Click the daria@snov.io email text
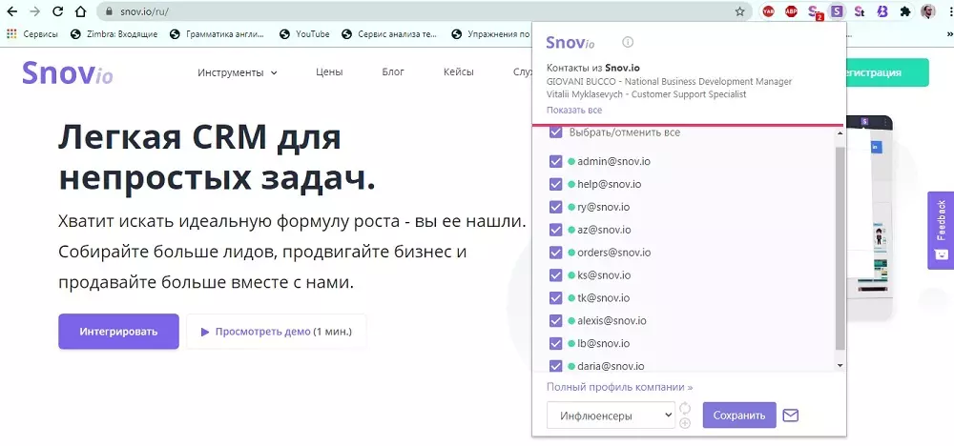 [611, 366]
